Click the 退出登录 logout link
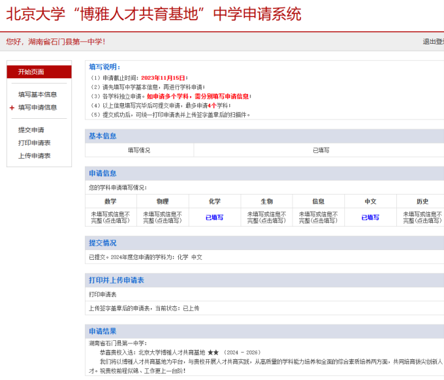 [434, 42]
